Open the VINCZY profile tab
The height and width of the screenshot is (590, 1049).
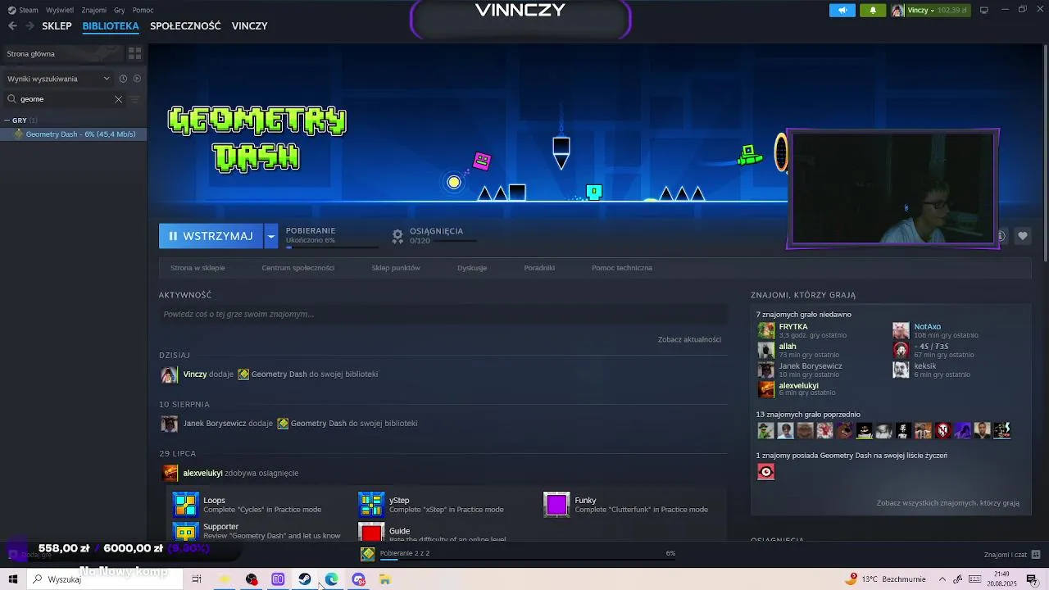[x=250, y=26]
